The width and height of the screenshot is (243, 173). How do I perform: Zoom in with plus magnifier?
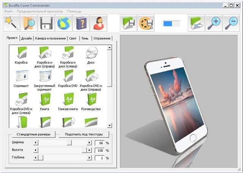click(214, 23)
